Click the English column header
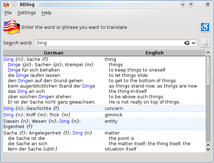 click(x=155, y=53)
